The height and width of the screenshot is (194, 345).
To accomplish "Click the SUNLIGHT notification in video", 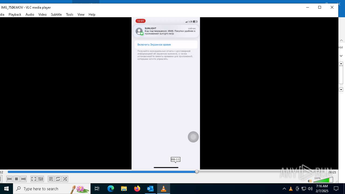I will [166, 31].
